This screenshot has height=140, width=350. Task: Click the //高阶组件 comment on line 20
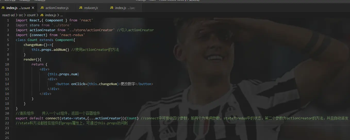click(x=25, y=113)
